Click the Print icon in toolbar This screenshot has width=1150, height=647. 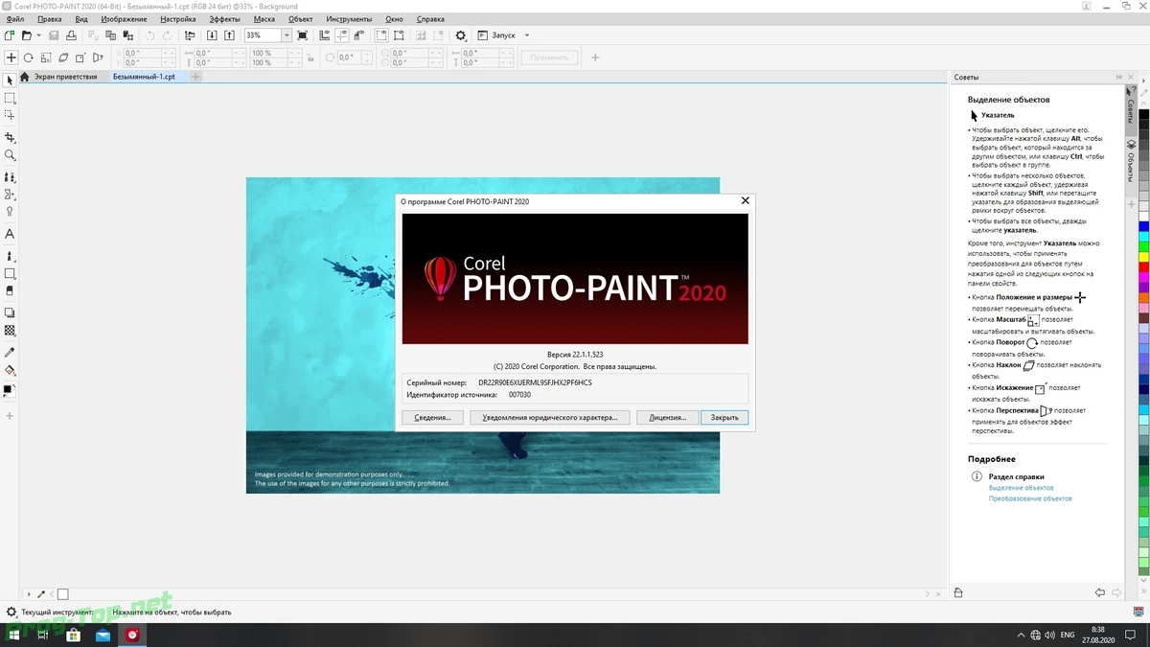tap(71, 35)
